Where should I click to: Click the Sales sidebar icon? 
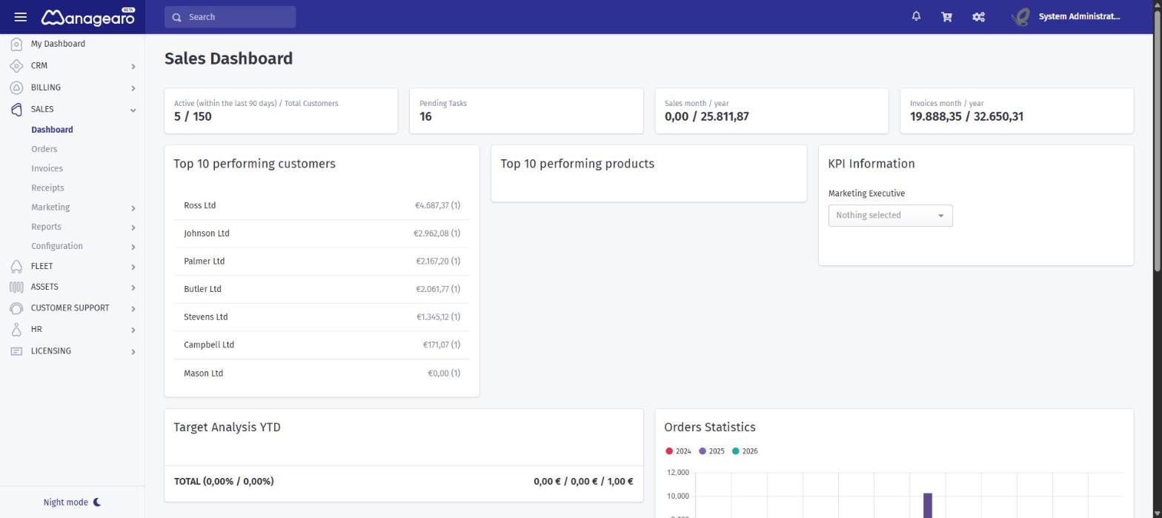(16, 109)
